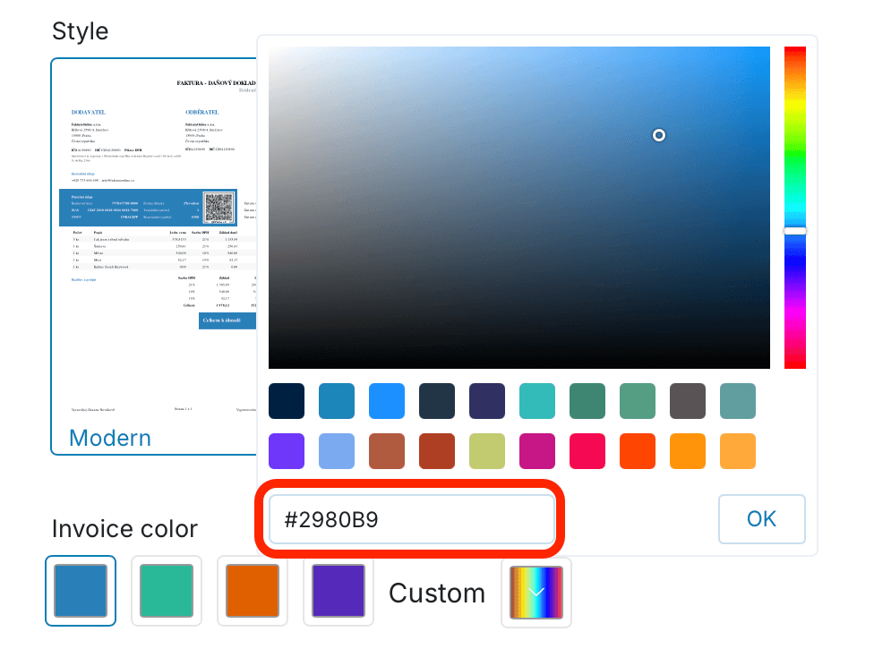Viewport: 874px width, 666px height.
Task: Choose the dark gray preset swatch
Action: pyautogui.click(x=688, y=401)
